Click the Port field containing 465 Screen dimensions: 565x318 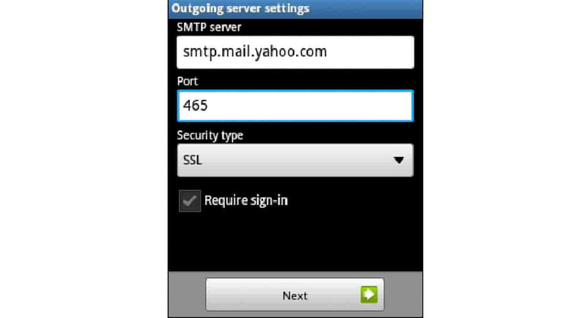pos(295,105)
